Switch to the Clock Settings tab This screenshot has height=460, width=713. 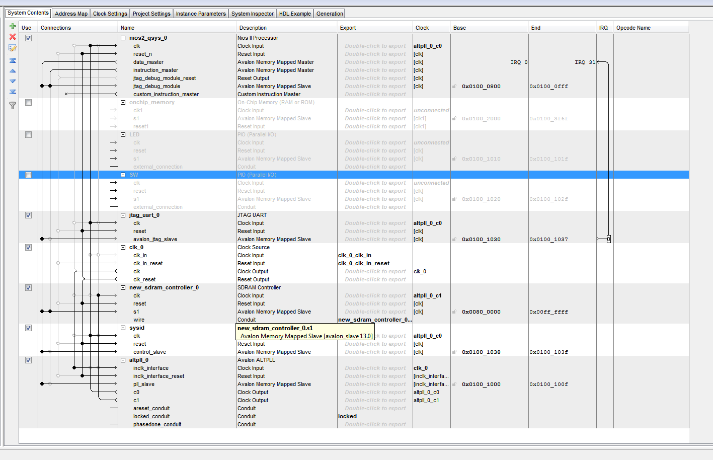coord(110,14)
